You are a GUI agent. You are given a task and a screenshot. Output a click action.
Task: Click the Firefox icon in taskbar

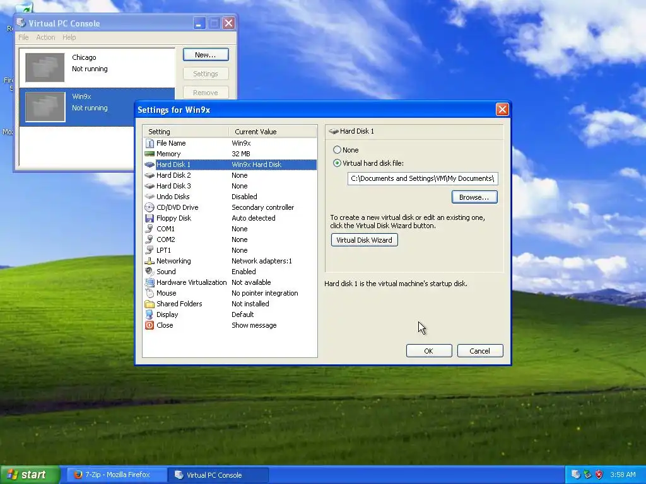[78, 475]
